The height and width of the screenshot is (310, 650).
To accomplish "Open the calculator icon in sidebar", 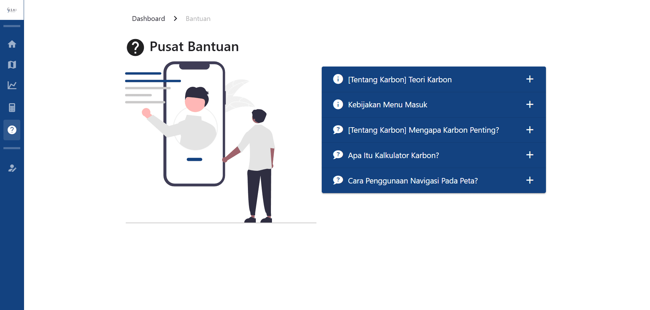I will point(12,108).
